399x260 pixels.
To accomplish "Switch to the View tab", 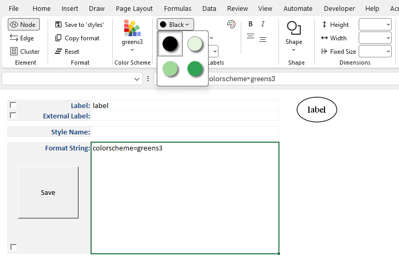I will tap(265, 9).
